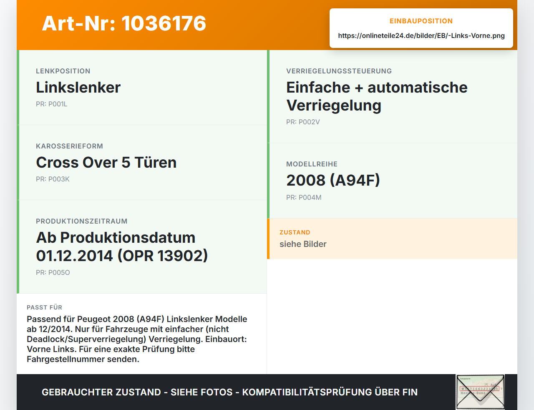Select Einfache + automatische Verriegelung text
Screen dimensions: 534x410
[x=377, y=96]
